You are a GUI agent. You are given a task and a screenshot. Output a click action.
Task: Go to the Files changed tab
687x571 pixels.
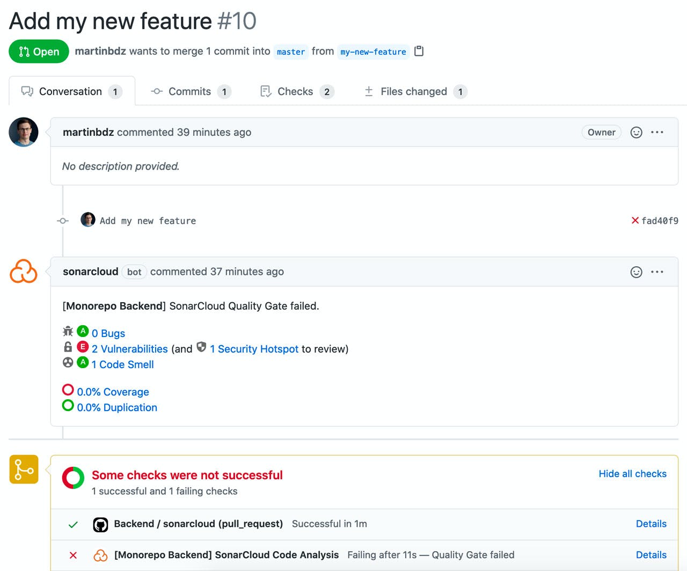pos(413,92)
